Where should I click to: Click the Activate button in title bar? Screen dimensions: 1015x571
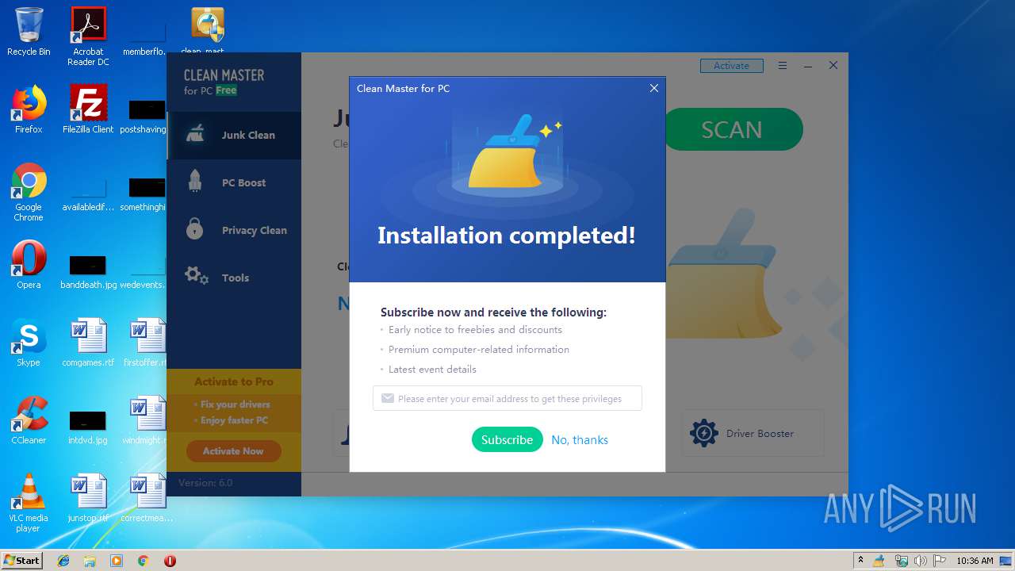point(731,66)
